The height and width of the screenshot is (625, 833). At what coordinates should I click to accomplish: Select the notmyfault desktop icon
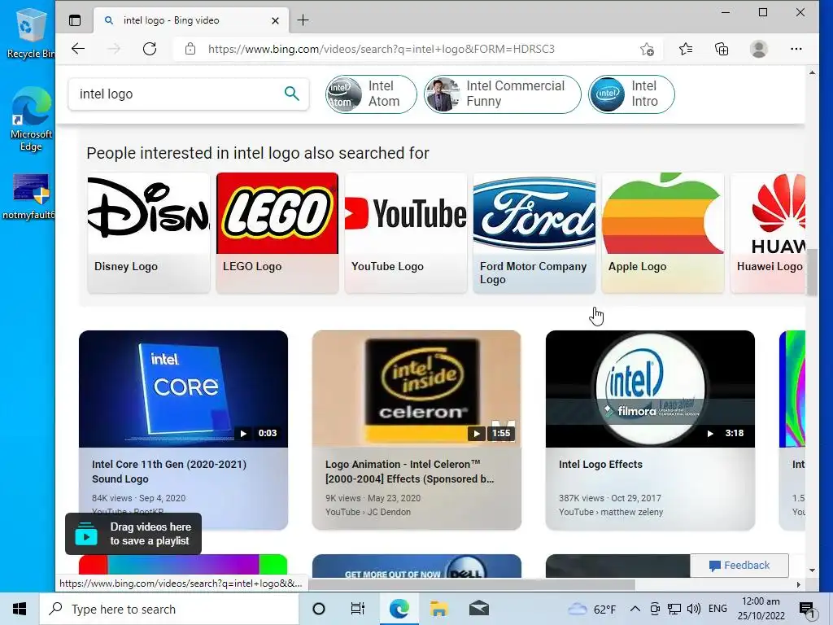click(29, 197)
